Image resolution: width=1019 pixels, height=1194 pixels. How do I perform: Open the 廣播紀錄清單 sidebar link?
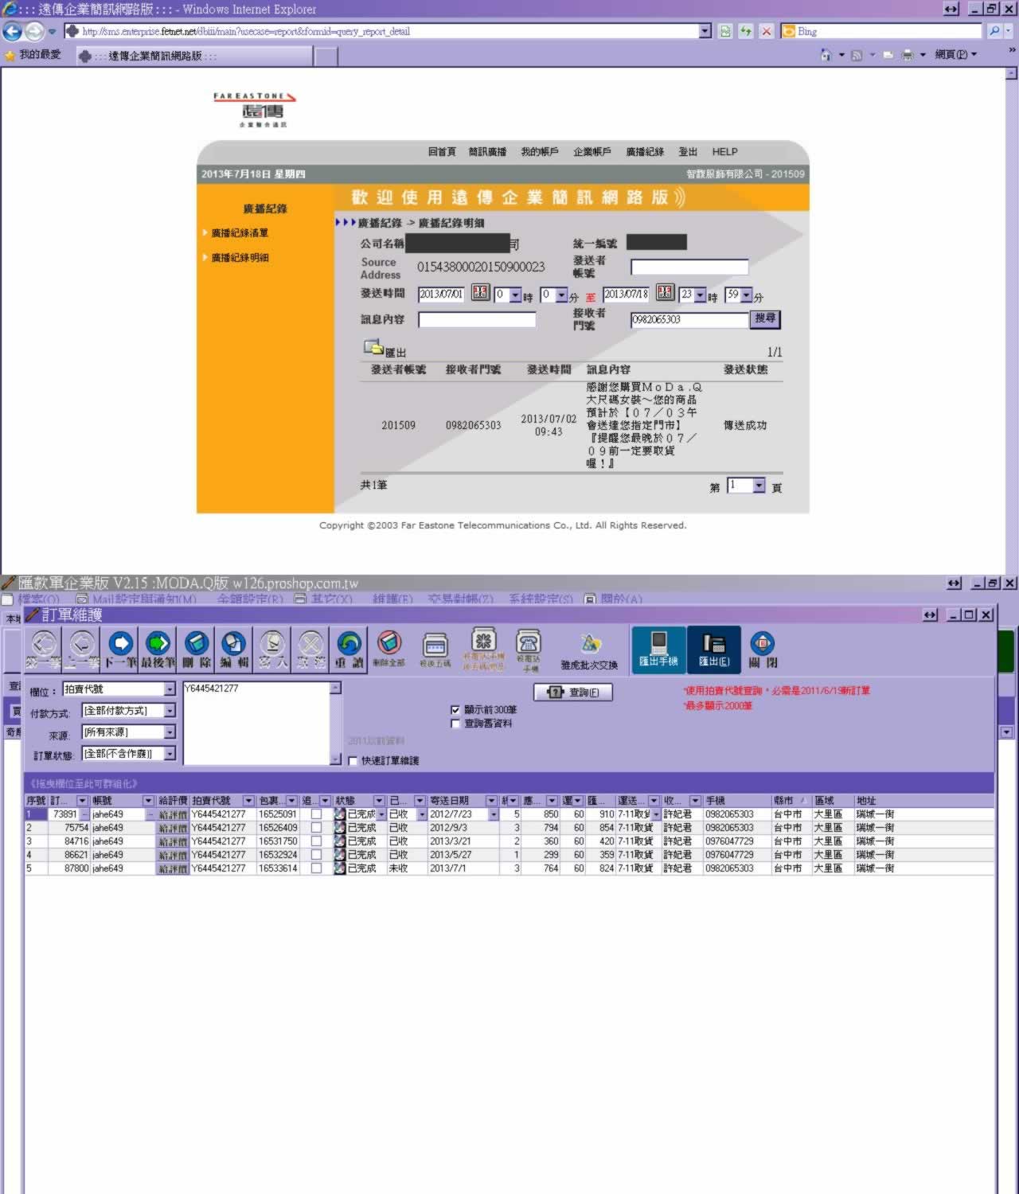(240, 233)
